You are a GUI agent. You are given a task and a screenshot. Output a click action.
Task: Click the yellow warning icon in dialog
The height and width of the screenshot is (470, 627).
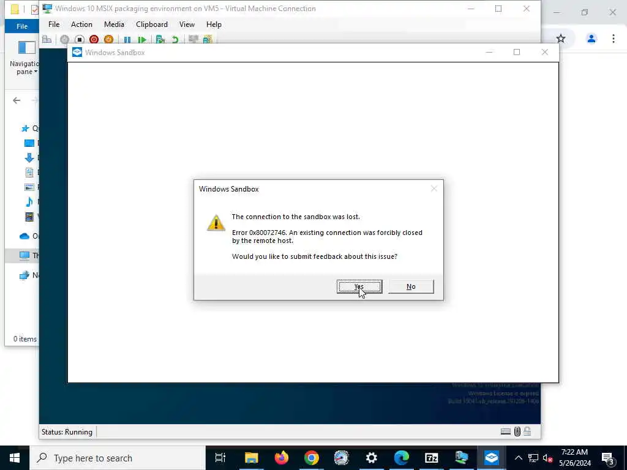(x=216, y=223)
